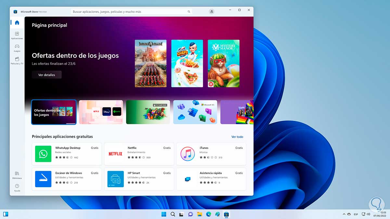Click the Asistencia rápida title text
The height and width of the screenshot is (219, 390).
211,173
